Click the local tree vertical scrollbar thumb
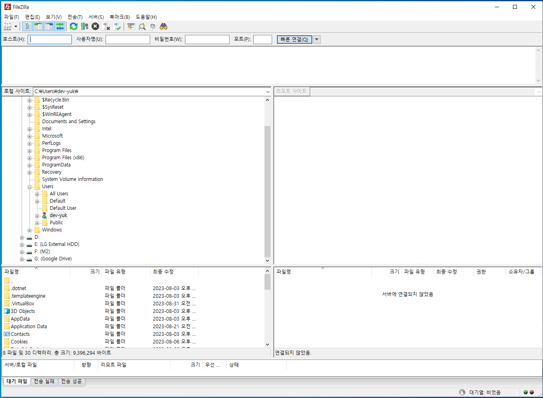 [x=268, y=191]
